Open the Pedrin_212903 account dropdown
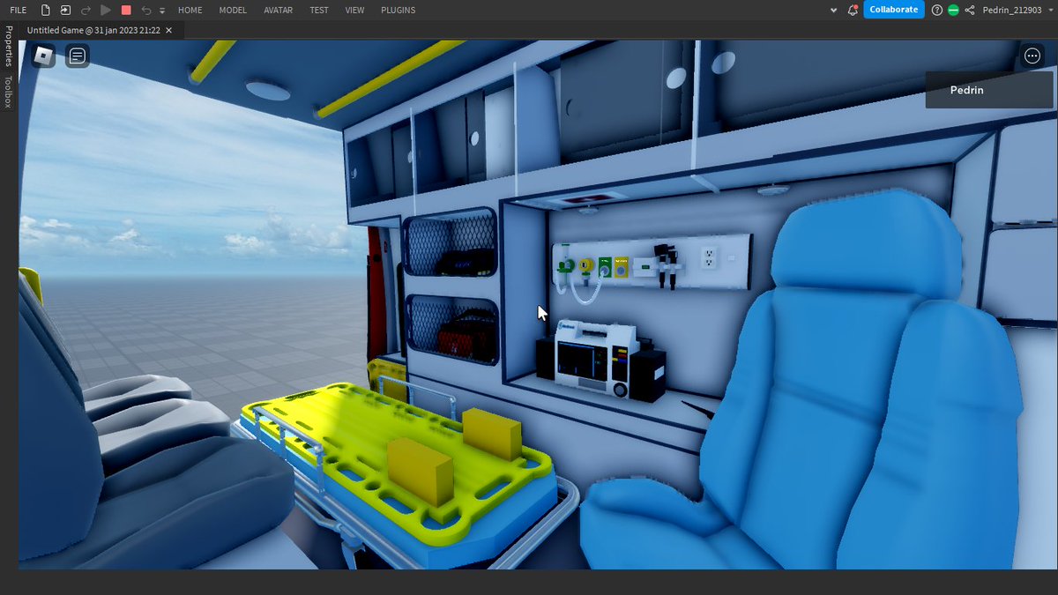1058x595 pixels. (1017, 10)
